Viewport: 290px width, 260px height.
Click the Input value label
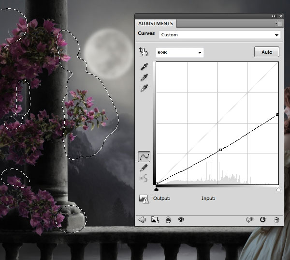click(x=208, y=199)
